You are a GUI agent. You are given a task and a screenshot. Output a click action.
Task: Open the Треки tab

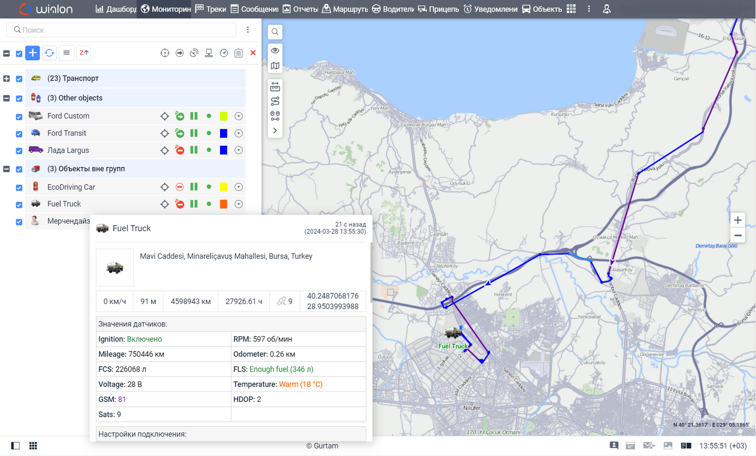(211, 9)
